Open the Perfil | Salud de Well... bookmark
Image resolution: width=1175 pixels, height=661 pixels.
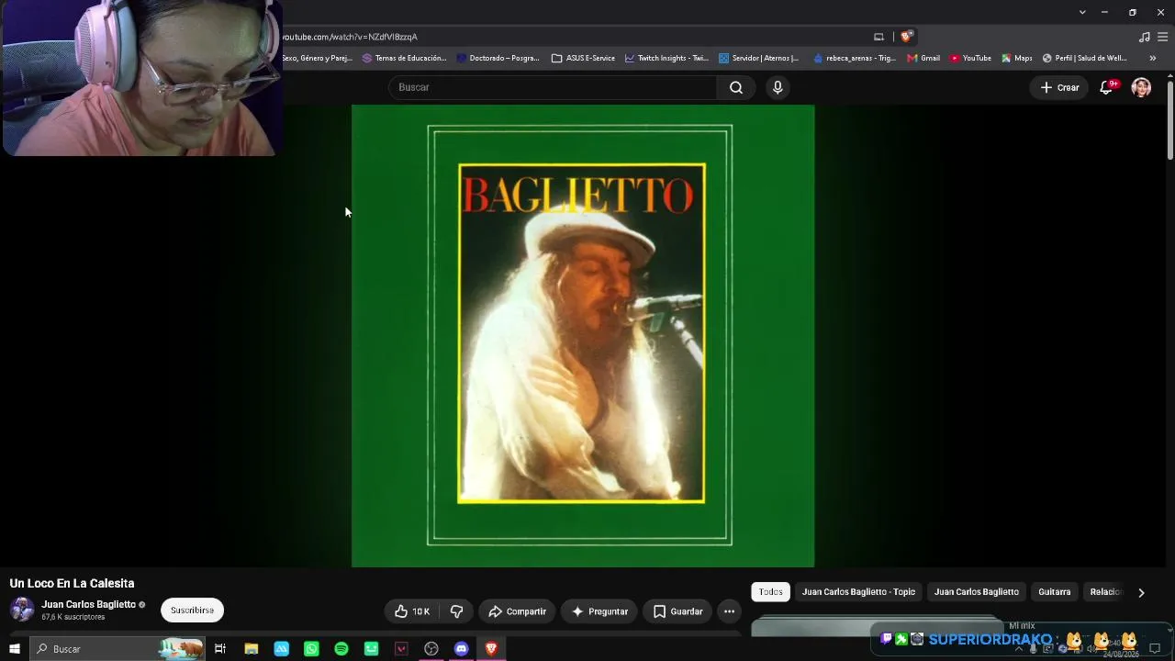[x=1085, y=58]
